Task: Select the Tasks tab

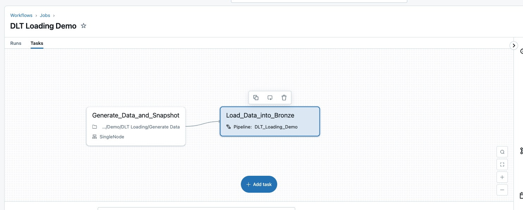Action: pos(37,43)
